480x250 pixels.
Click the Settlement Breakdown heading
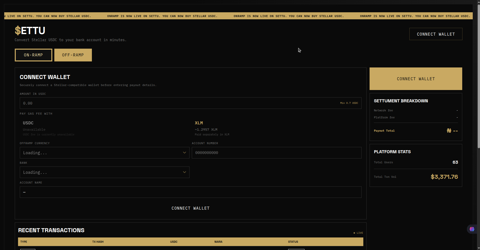401,101
